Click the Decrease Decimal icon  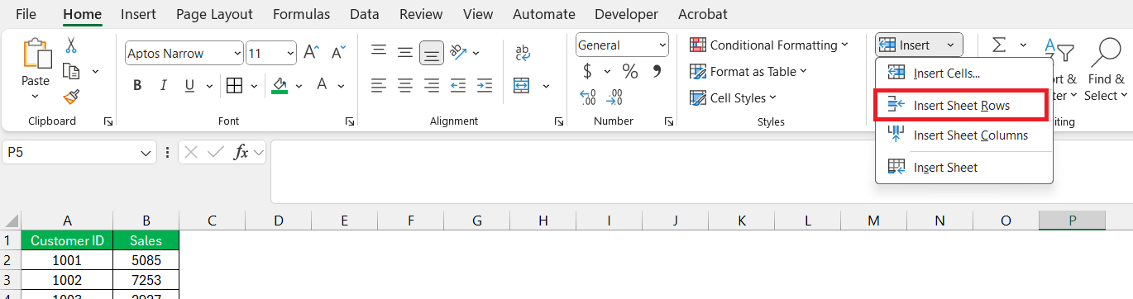pyautogui.click(x=614, y=97)
